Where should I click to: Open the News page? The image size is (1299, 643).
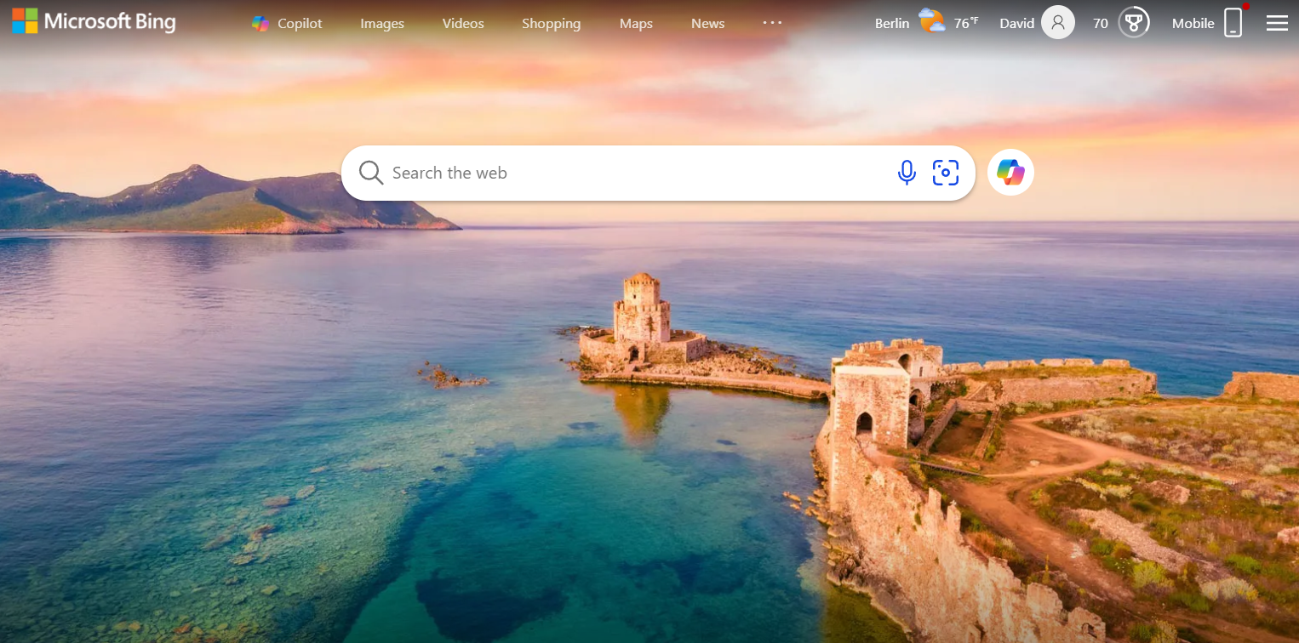(707, 24)
